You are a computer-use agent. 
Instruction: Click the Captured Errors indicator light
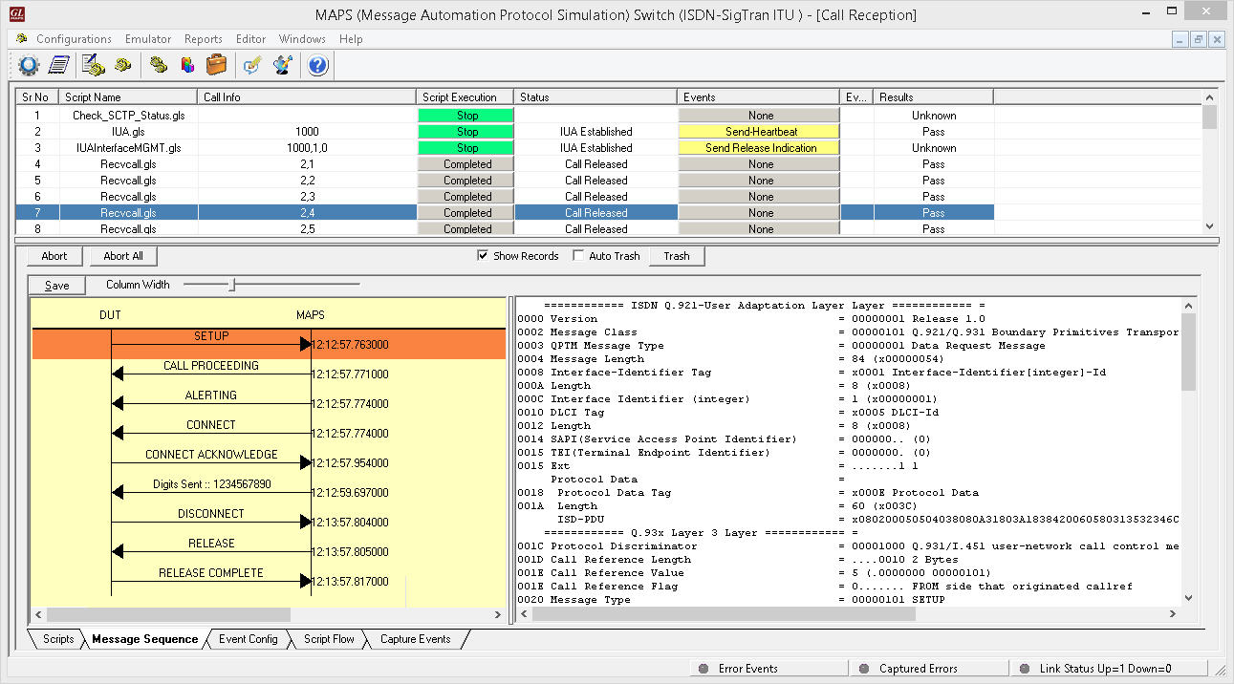point(864,669)
